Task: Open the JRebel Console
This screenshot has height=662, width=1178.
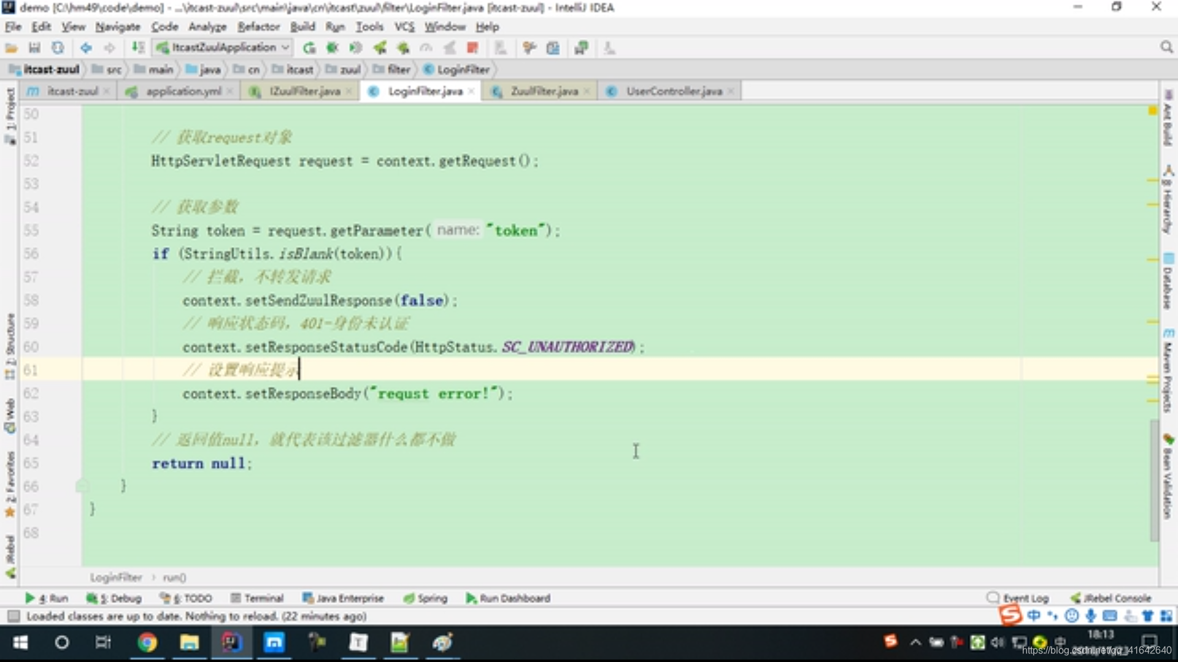Action: [x=1111, y=598]
